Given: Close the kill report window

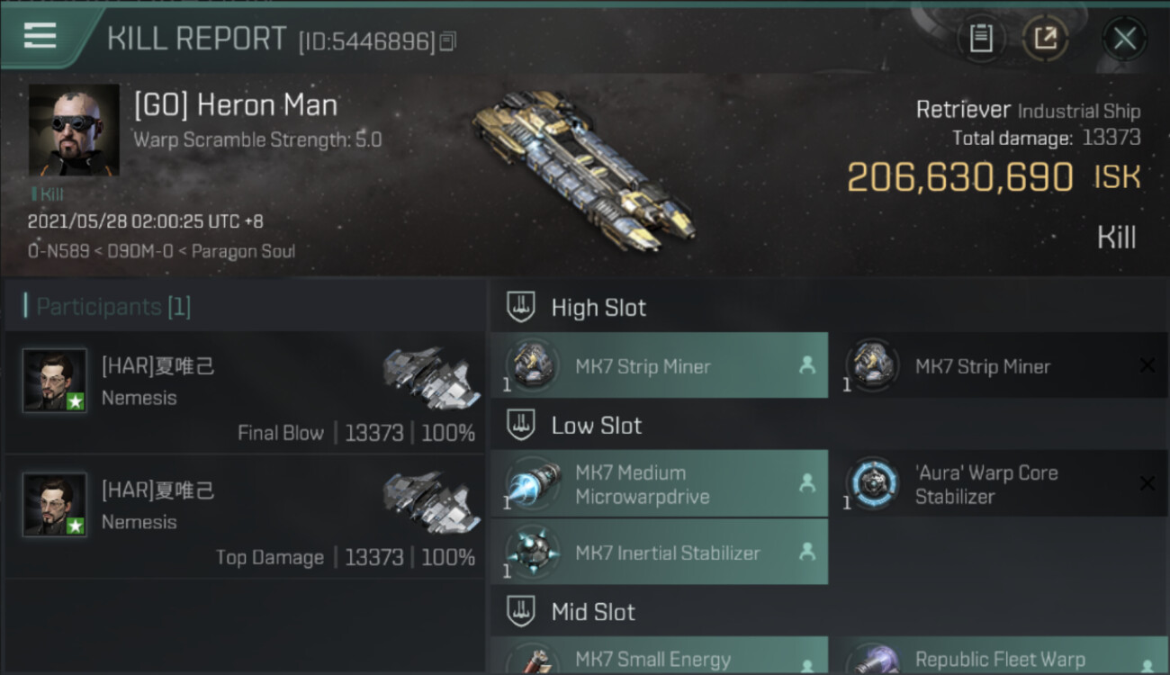Looking at the screenshot, I should [x=1124, y=39].
